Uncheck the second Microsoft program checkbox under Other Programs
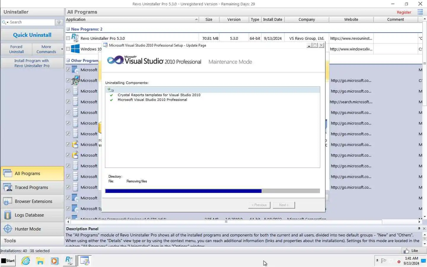This screenshot has width=427, height=267. 68,80
